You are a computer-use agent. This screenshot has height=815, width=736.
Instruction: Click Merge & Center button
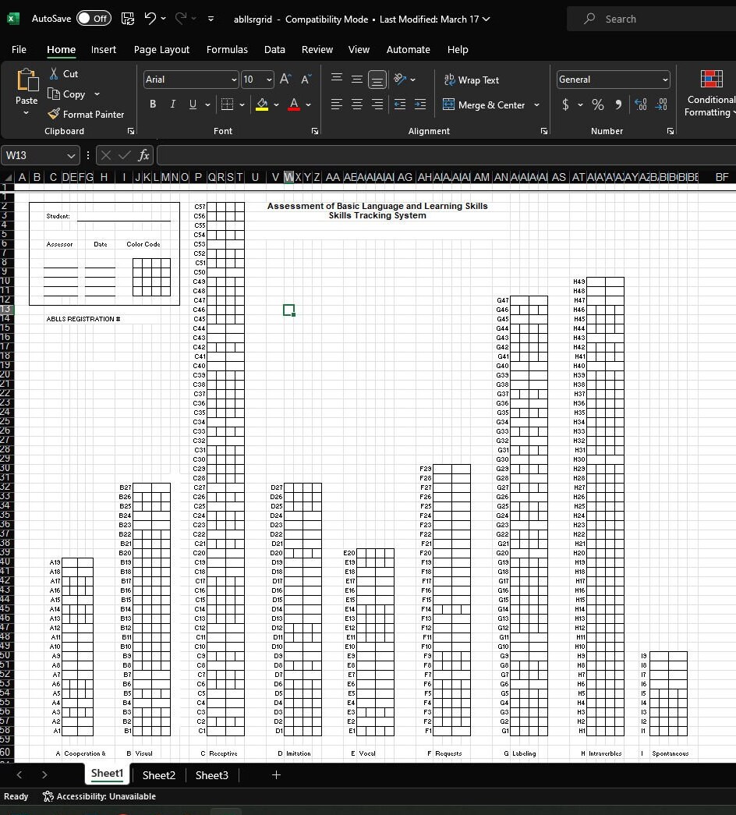484,105
